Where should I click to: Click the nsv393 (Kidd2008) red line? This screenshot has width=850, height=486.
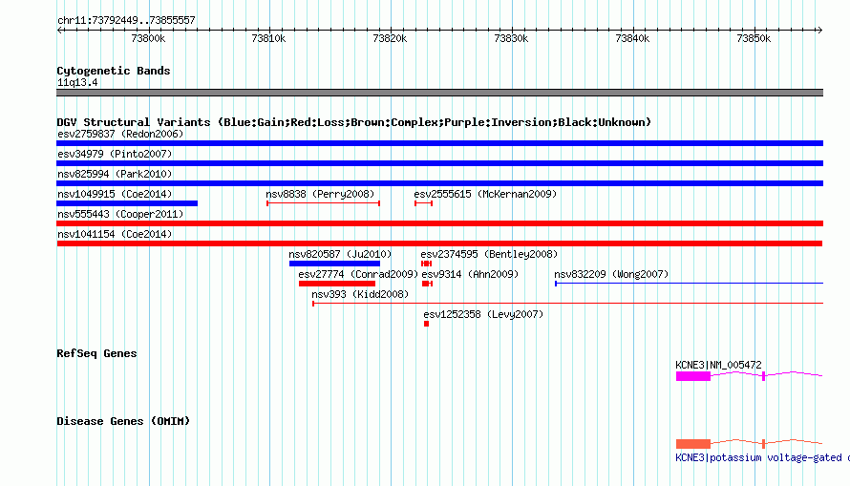click(x=567, y=304)
